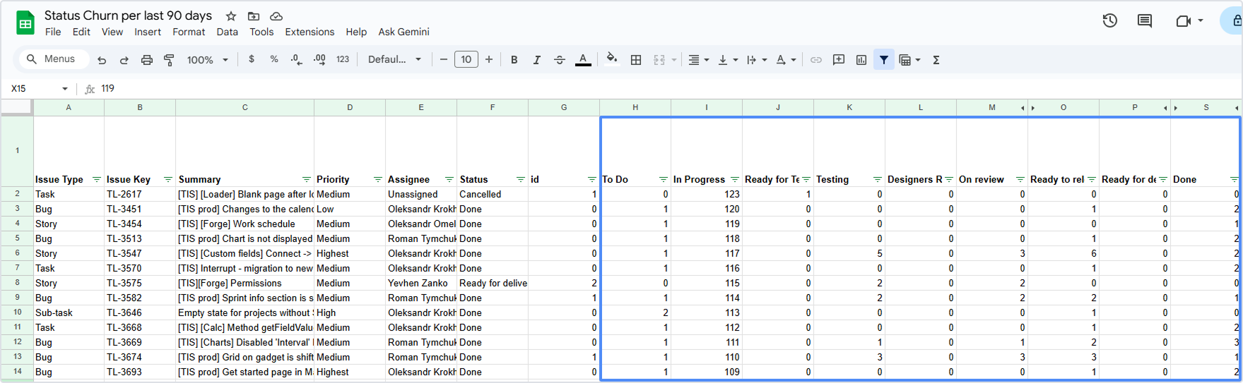Viewport: 1243px width, 383px height.
Task: Increase decimal places
Action: 319,60
